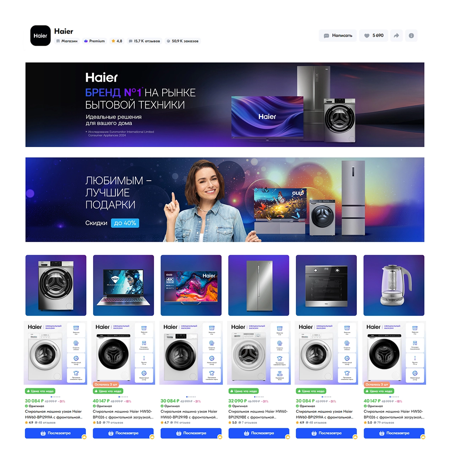The image size is (451, 456).
Task: Click the 50,9 K заказов orders badge
Action: click(x=183, y=41)
